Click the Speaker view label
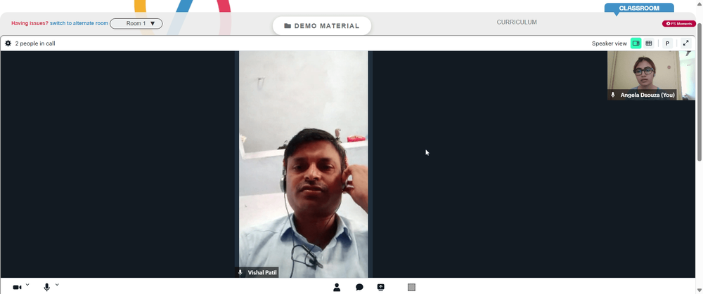703x294 pixels. pos(610,44)
